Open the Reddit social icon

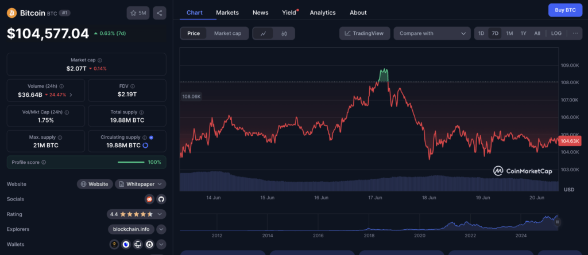pyautogui.click(x=149, y=199)
